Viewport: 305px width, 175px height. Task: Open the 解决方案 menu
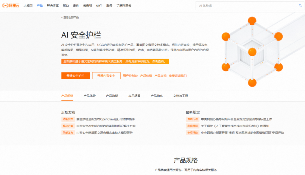click(x=53, y=6)
